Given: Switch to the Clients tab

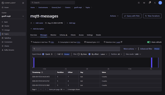Looking at the screenshot, I should (x=73, y=35).
